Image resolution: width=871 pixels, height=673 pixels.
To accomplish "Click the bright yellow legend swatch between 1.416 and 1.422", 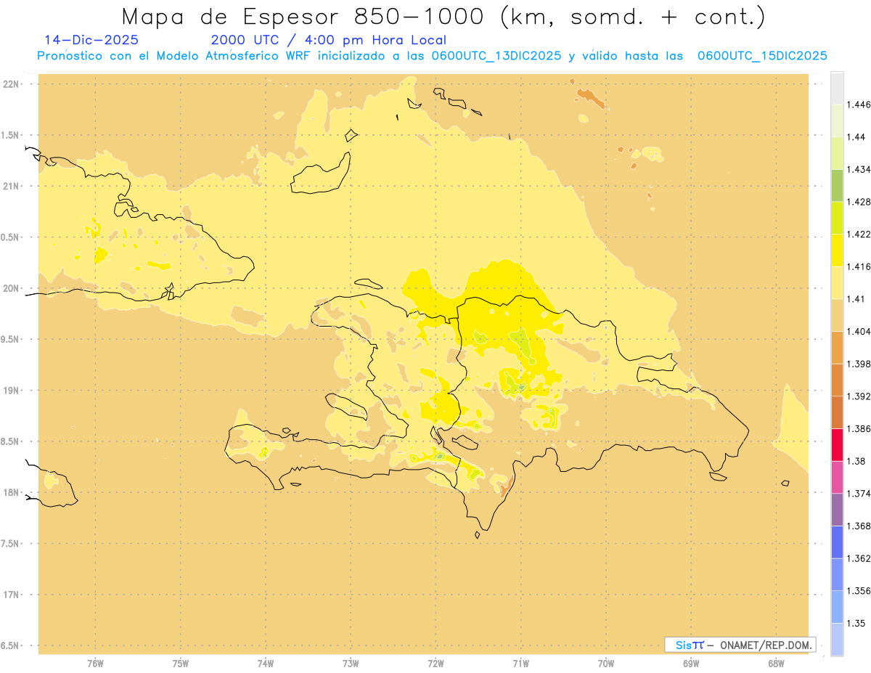I will coord(837,250).
